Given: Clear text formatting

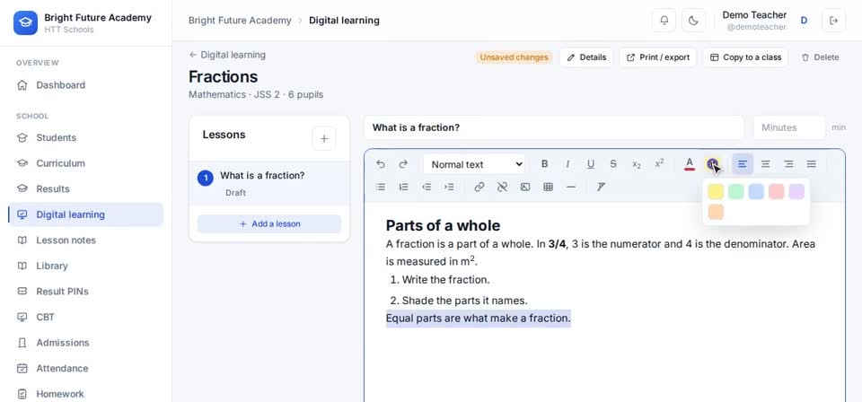Looking at the screenshot, I should tap(601, 187).
